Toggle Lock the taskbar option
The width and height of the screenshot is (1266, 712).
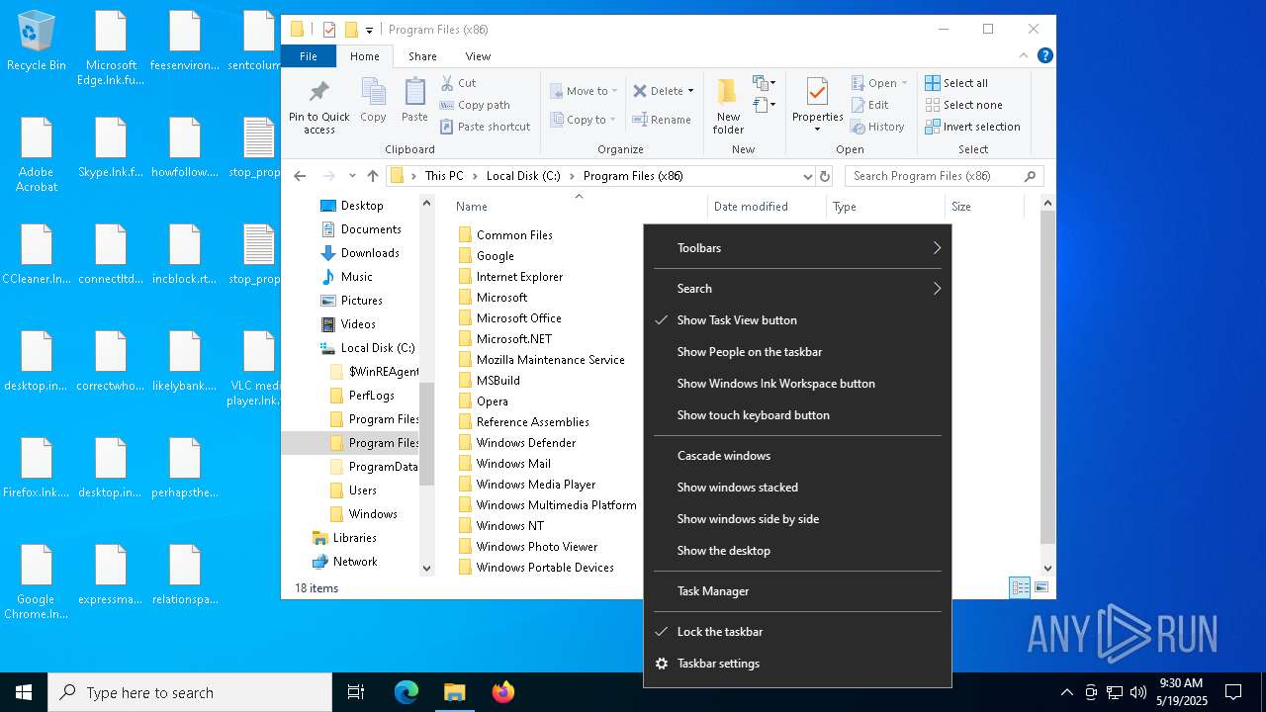[797, 632]
